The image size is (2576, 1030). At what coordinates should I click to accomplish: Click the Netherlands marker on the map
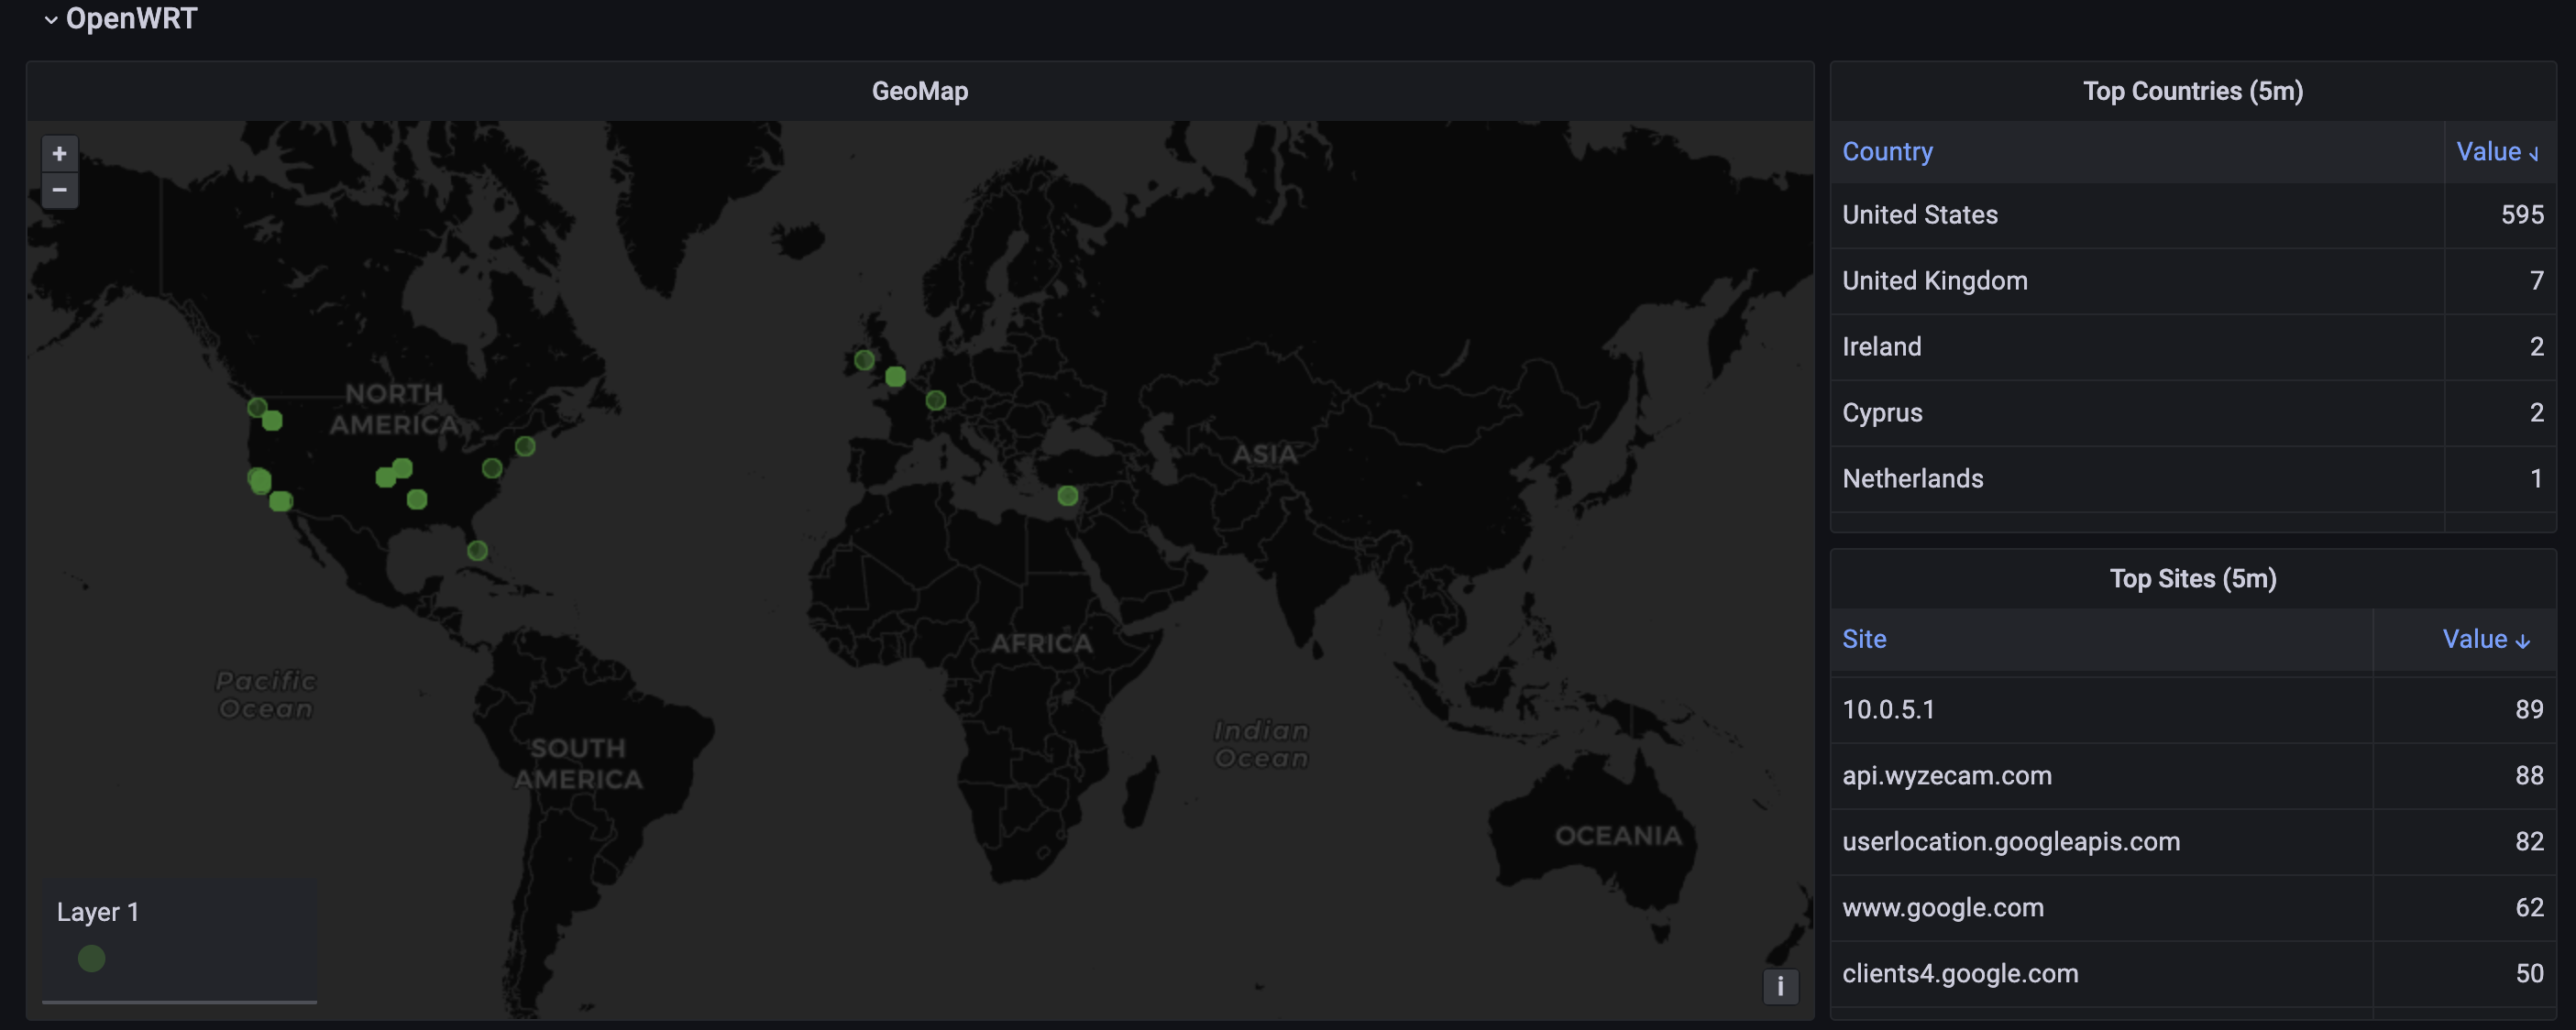click(x=935, y=400)
